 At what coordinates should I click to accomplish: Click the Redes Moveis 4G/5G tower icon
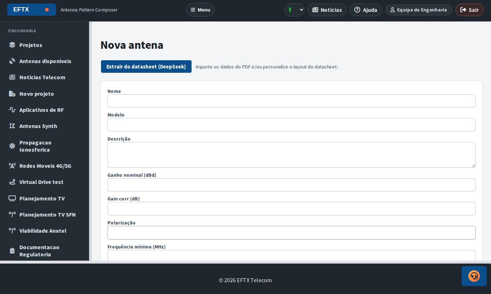click(x=12, y=166)
